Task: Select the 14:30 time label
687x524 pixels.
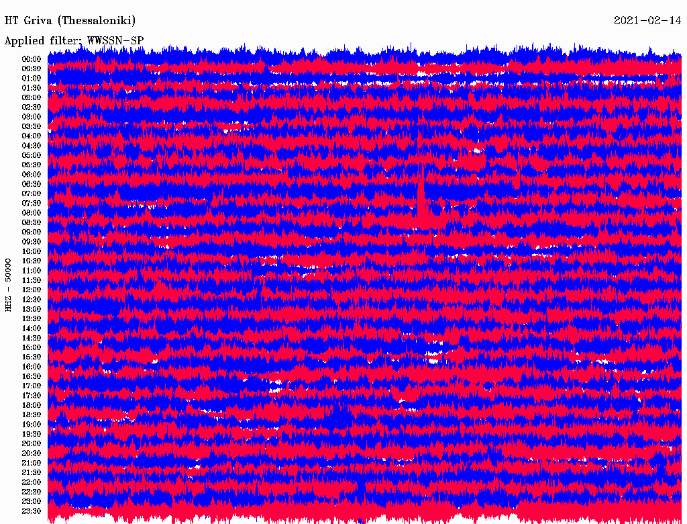Action: pos(32,338)
